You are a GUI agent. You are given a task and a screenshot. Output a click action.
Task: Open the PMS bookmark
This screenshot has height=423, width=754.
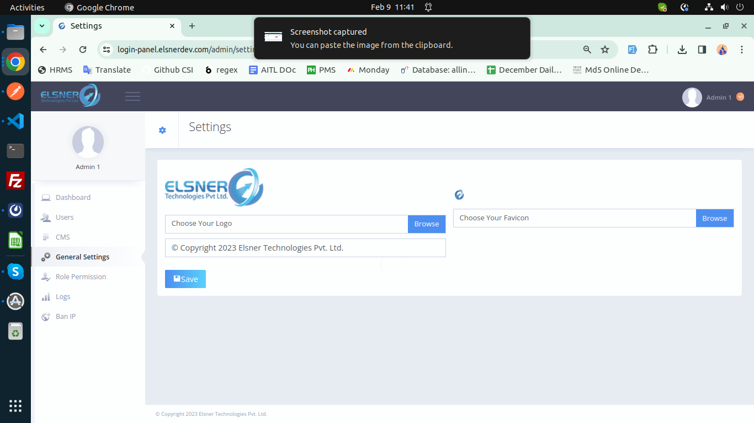click(x=321, y=69)
